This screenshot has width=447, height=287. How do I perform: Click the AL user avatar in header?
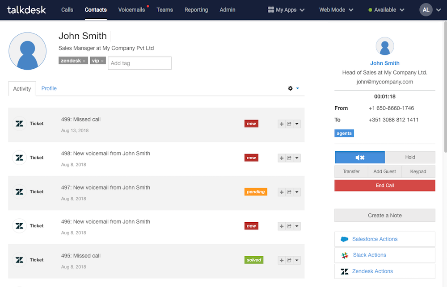[x=426, y=10]
